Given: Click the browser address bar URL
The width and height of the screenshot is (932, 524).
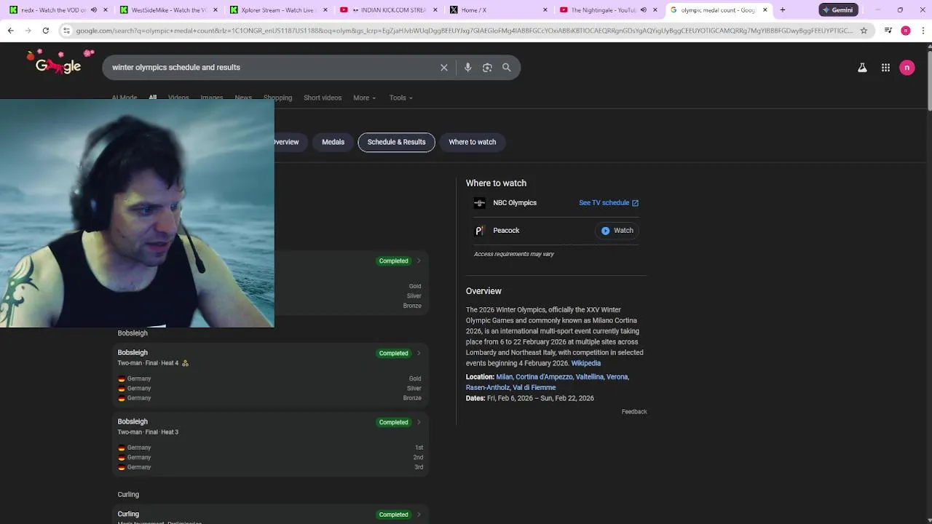Looking at the screenshot, I should [x=465, y=31].
